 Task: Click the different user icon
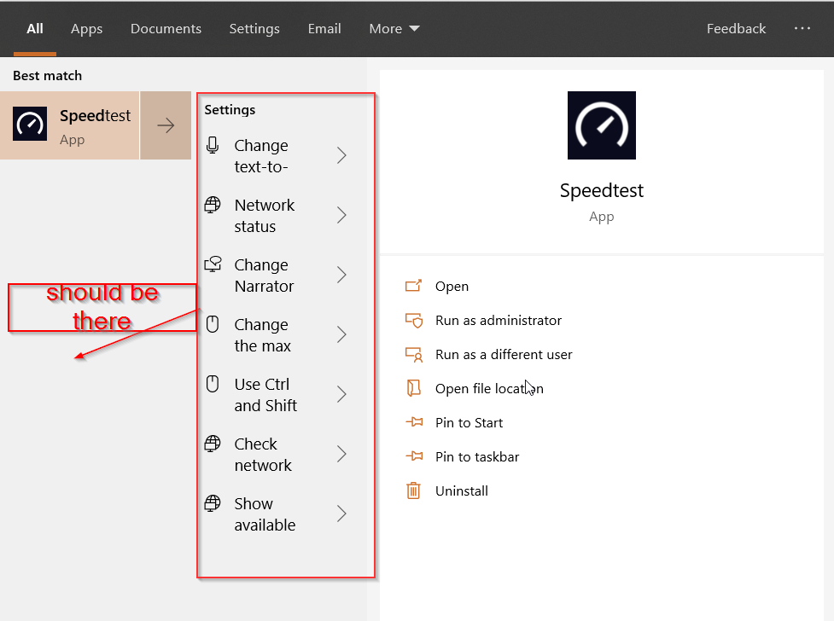pos(414,355)
